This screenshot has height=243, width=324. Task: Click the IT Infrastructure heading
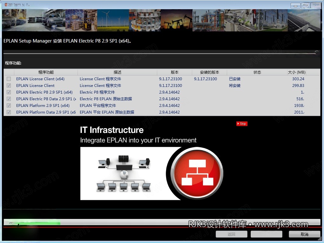pyautogui.click(x=112, y=130)
